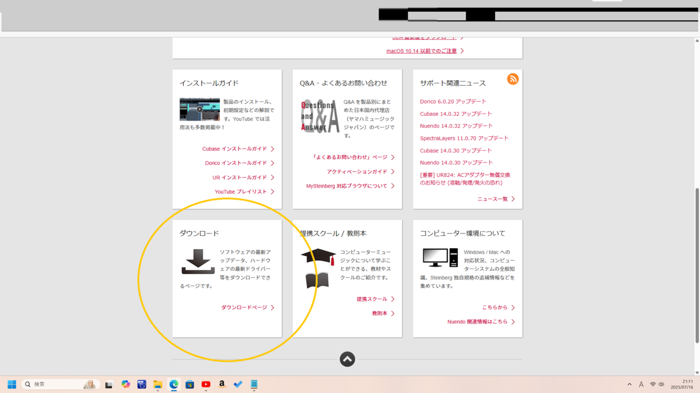The width and height of the screenshot is (700, 393).
Task: Click the Q&A - よくあるお問い合わせ heading
Action: point(344,83)
